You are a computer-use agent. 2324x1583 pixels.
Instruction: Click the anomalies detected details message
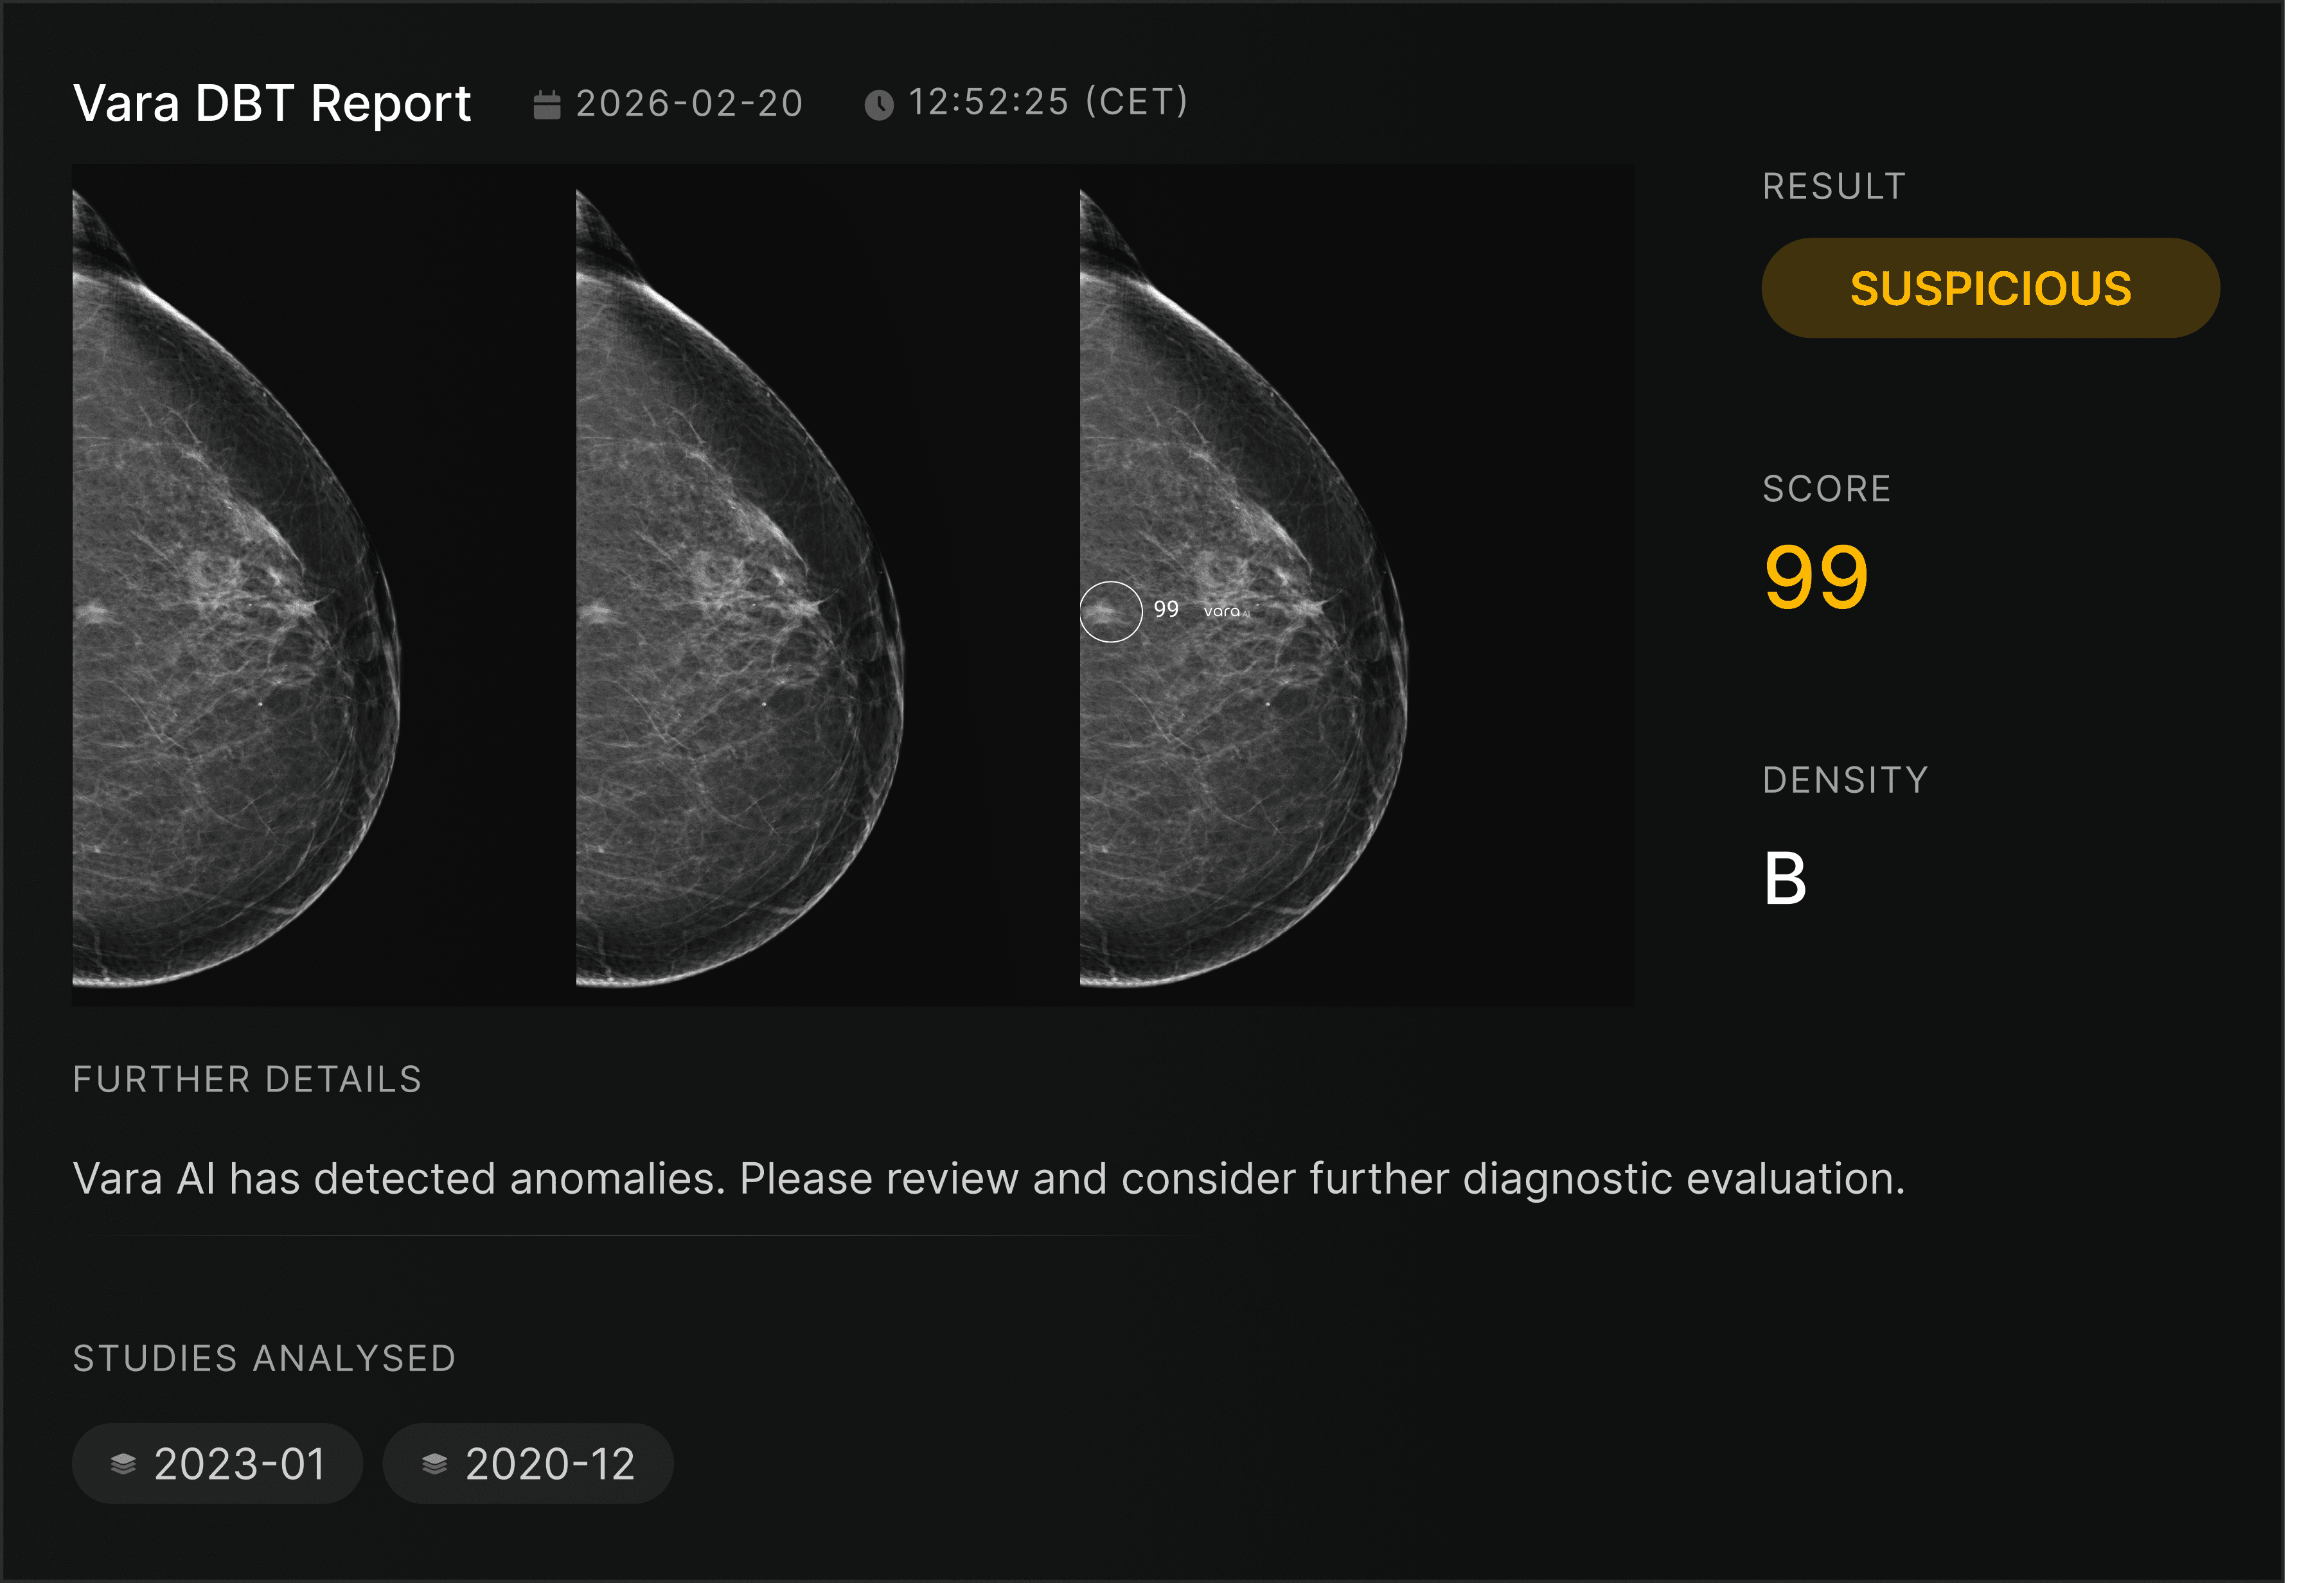click(x=988, y=1178)
